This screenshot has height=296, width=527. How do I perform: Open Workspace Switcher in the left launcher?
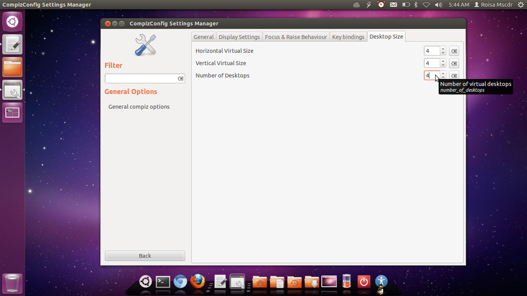[12, 113]
